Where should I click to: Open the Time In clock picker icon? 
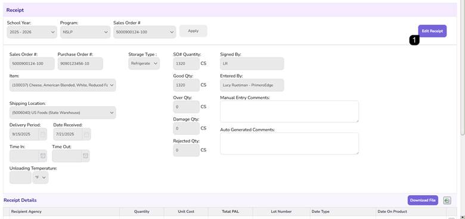pyautogui.click(x=43, y=156)
